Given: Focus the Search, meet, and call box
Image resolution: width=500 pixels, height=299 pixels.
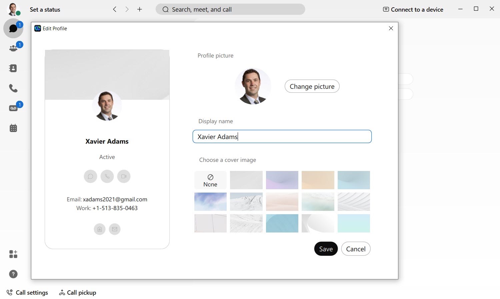Looking at the screenshot, I should 230,9.
